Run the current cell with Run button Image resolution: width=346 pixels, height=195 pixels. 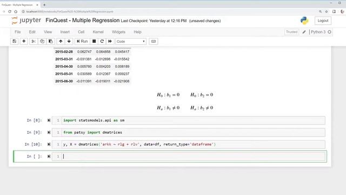(x=82, y=41)
